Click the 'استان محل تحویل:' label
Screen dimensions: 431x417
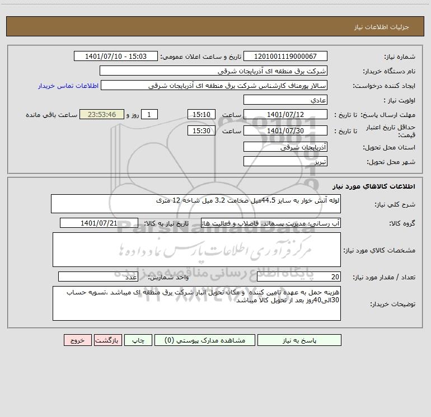click(x=389, y=148)
